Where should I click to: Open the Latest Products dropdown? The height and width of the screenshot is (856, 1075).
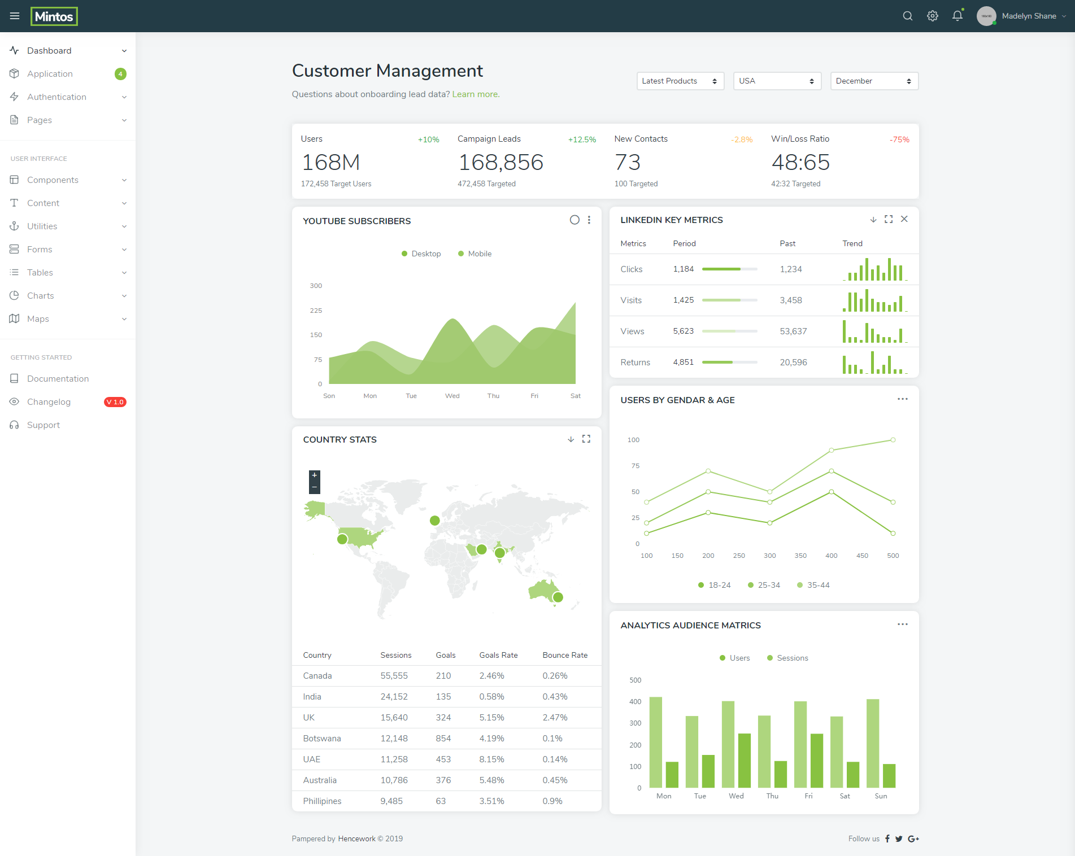pos(680,81)
